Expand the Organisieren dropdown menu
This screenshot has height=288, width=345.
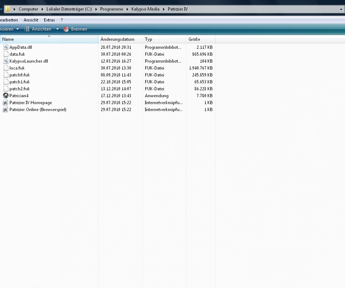tap(17, 29)
